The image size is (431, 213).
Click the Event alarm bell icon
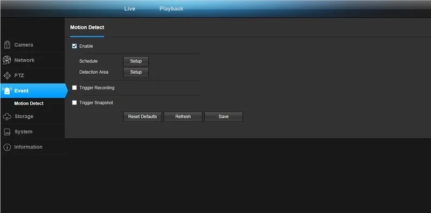[x=7, y=90]
